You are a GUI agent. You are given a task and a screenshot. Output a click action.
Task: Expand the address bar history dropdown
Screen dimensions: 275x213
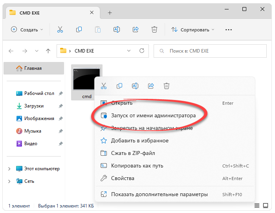(x=129, y=51)
